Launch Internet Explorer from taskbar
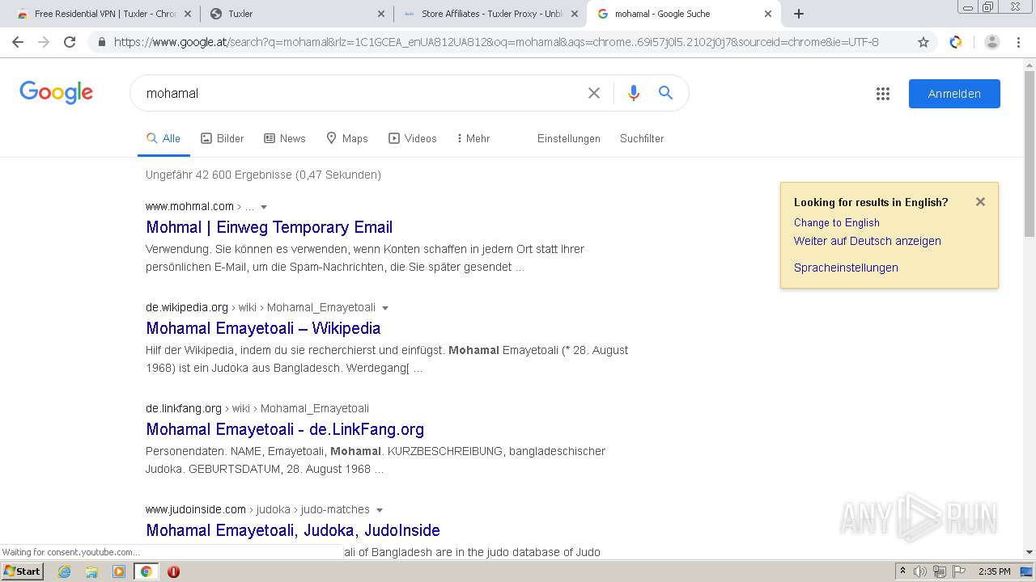This screenshot has width=1036, height=582. [64, 571]
